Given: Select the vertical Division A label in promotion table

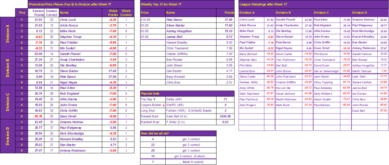Looking at the screenshot, I should (x=8, y=34).
